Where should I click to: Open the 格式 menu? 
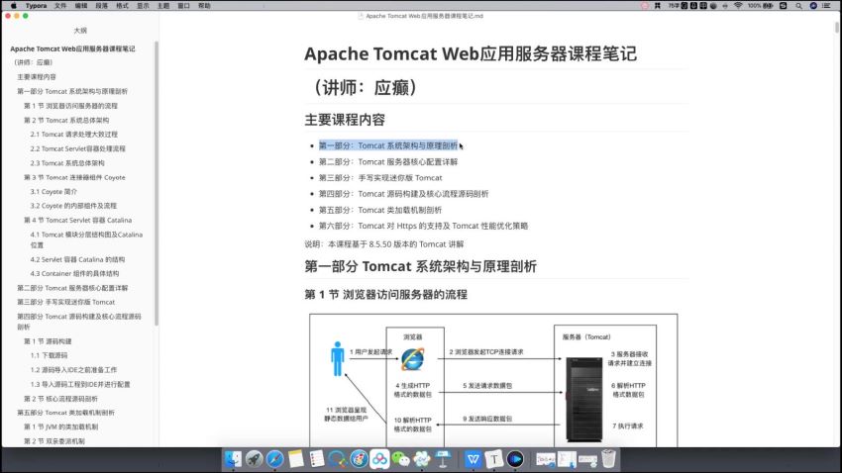pyautogui.click(x=123, y=5)
